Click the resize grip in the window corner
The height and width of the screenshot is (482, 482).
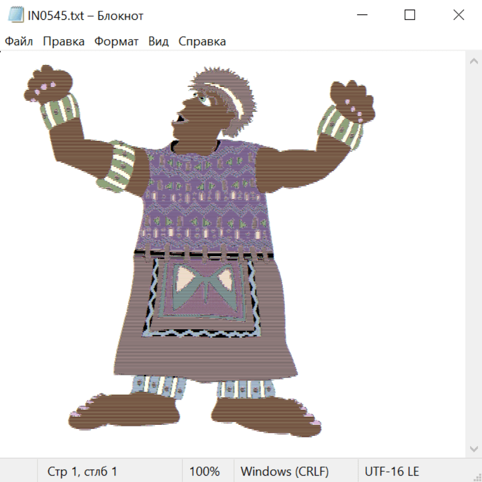click(477, 477)
